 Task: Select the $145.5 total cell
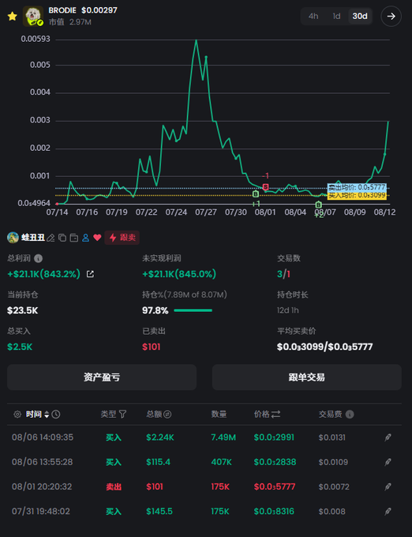click(x=159, y=511)
